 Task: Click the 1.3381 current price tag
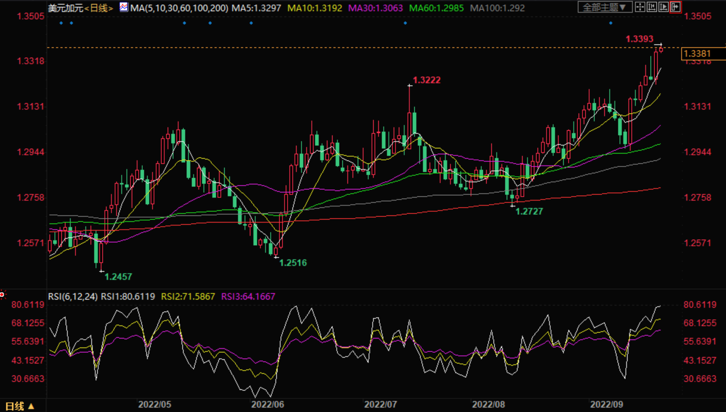[697, 54]
